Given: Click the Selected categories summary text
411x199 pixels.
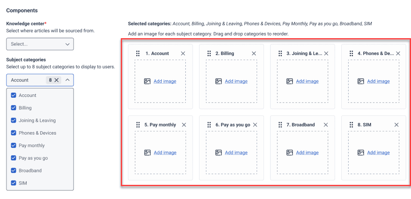Looking at the screenshot, I should coord(250,24).
